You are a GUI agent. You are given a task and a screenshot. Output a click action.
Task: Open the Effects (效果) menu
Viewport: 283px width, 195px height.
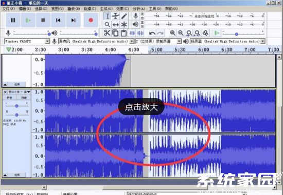(122, 8)
